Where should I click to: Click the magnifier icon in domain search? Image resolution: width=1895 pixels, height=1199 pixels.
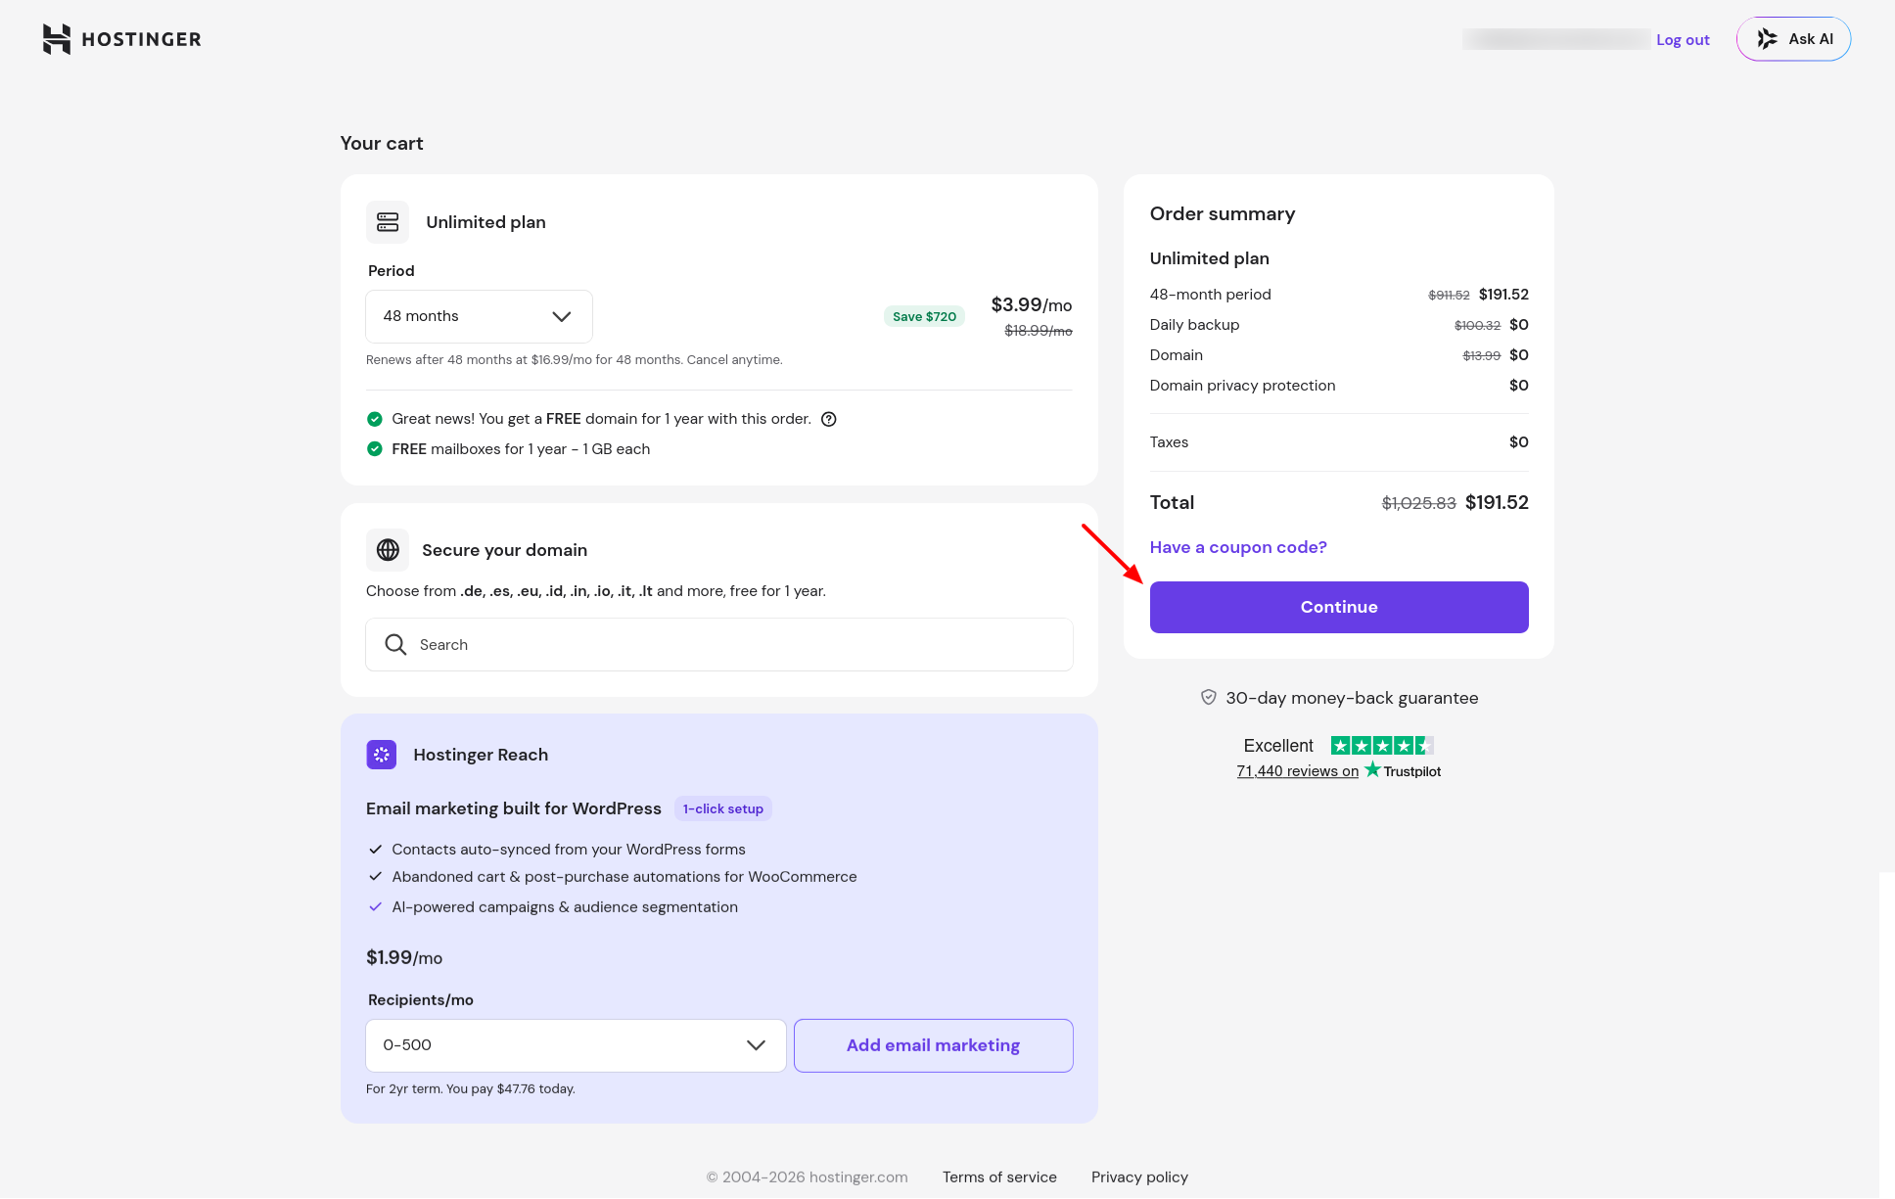pyautogui.click(x=395, y=644)
